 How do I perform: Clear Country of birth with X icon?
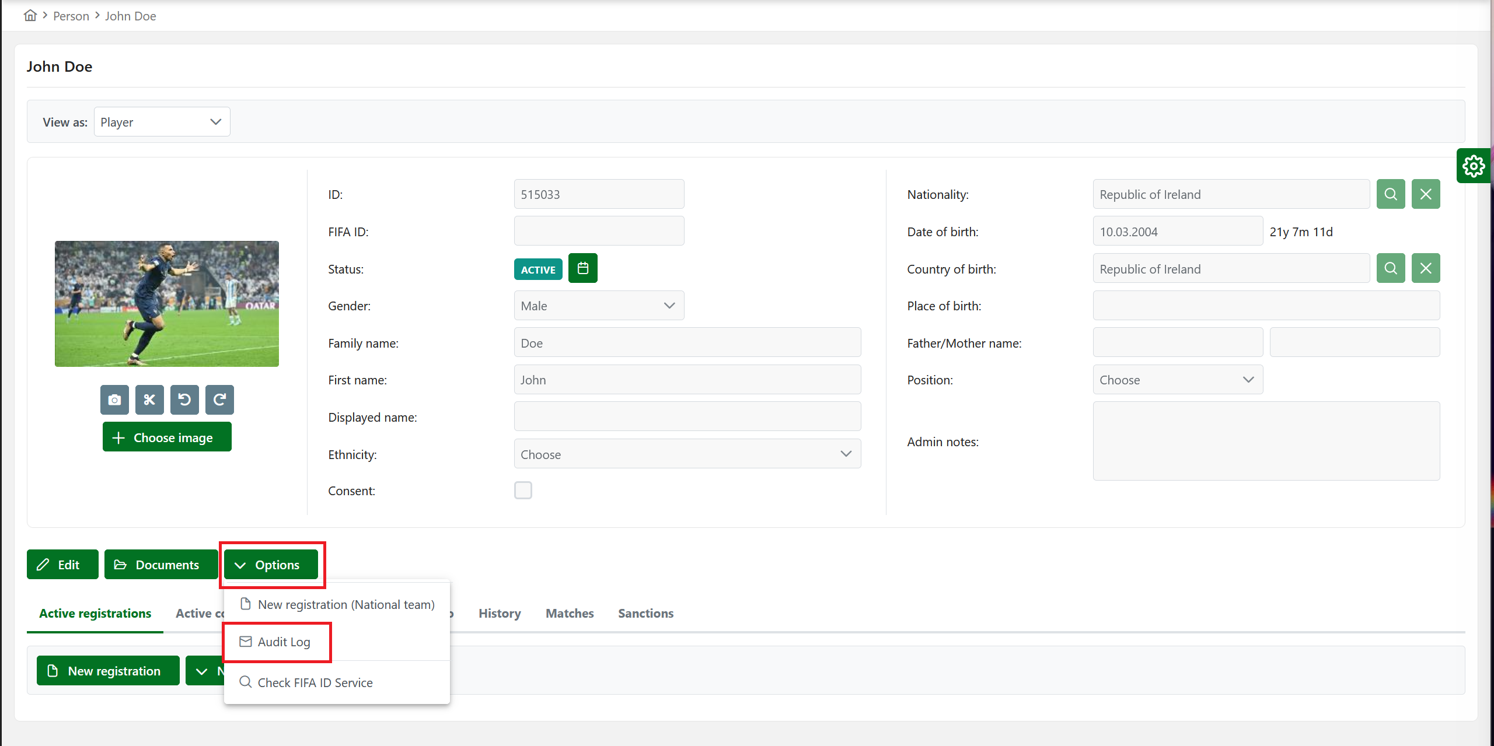1425,268
